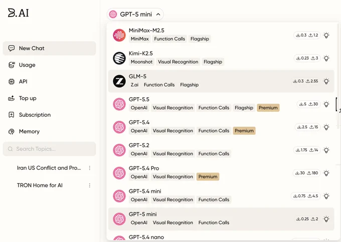Click the lightbulb icon for GLM-5
Screen dimensions: 341x242
[326, 81]
